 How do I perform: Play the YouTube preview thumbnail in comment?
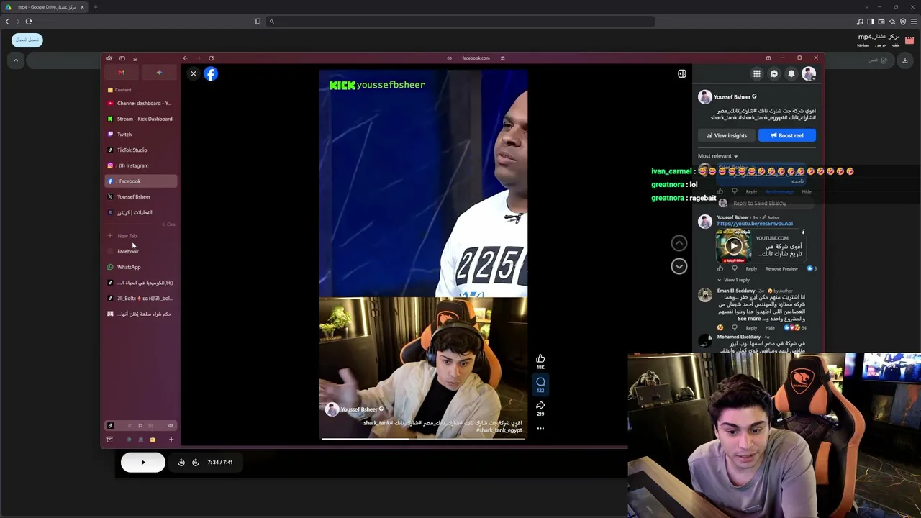[734, 246]
